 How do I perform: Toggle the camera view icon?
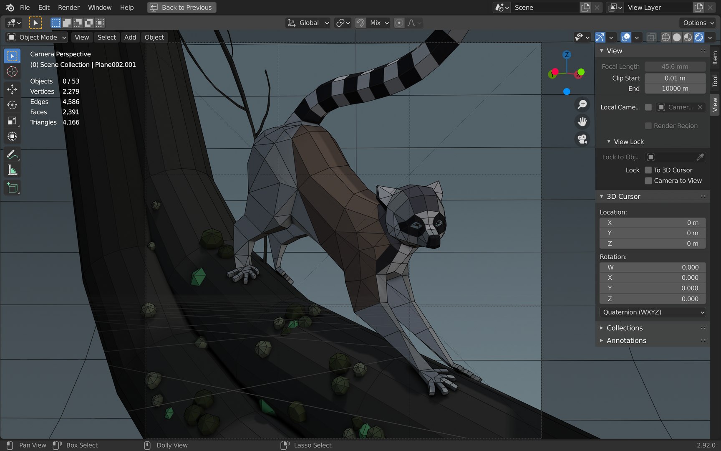click(582, 139)
